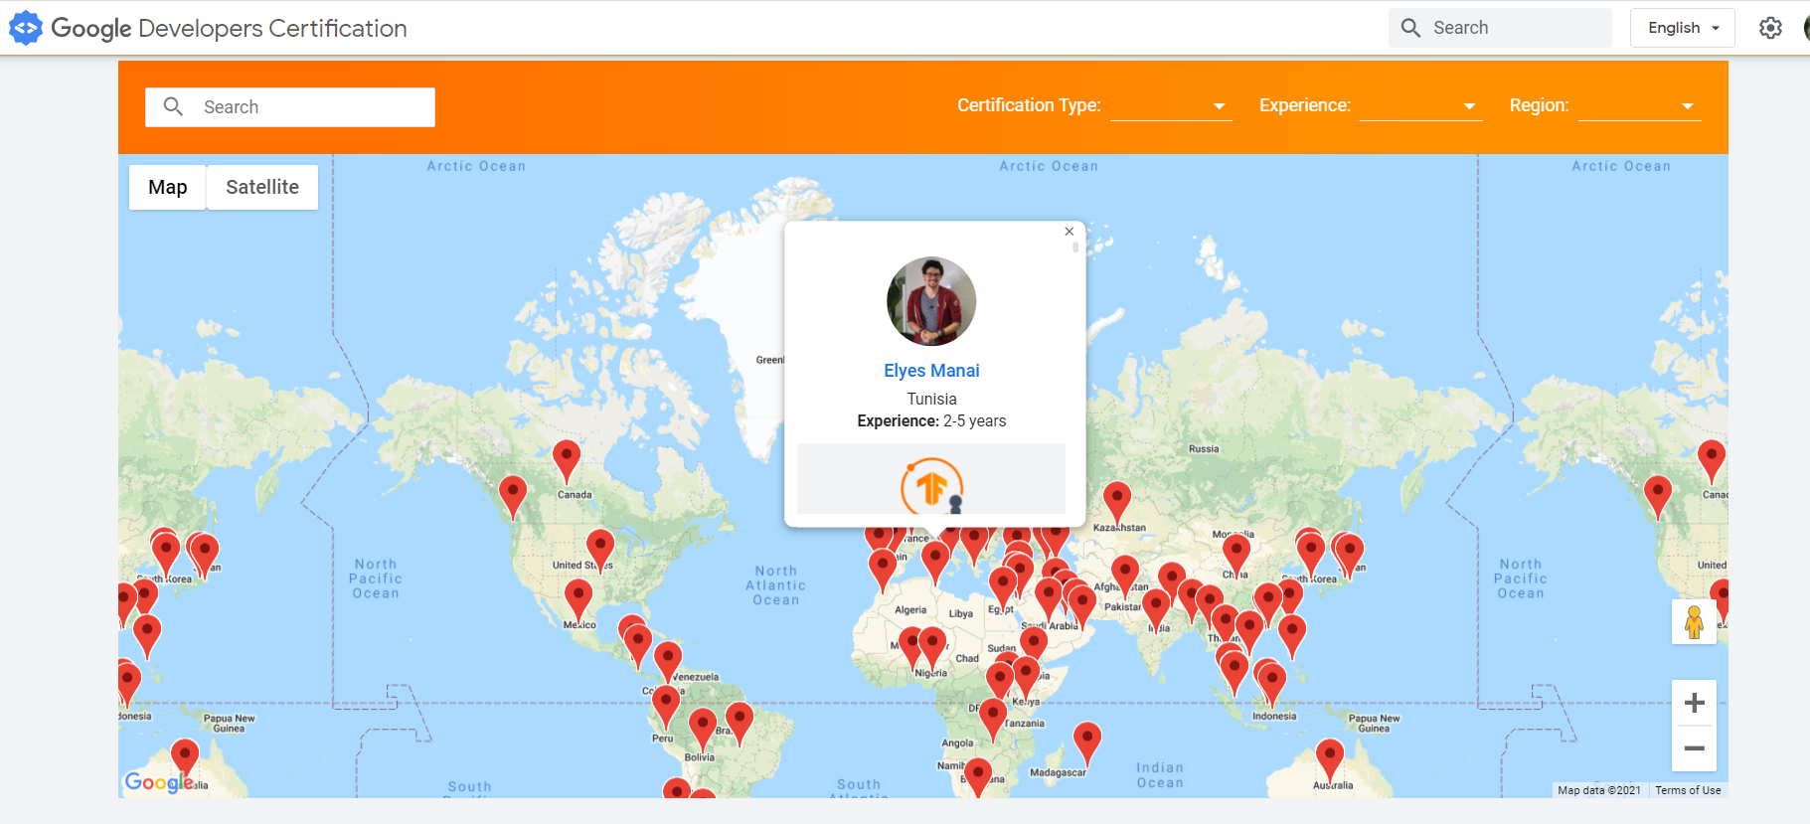Screen dimensions: 1810x824
Task: Click the Google Developers logo icon
Action: pos(26,28)
